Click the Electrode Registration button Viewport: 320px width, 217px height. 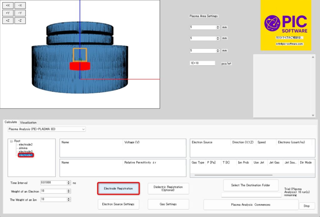pyautogui.click(x=118, y=189)
